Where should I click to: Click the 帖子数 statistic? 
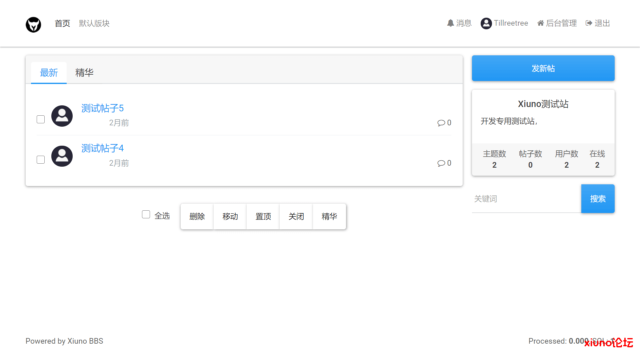click(x=530, y=159)
